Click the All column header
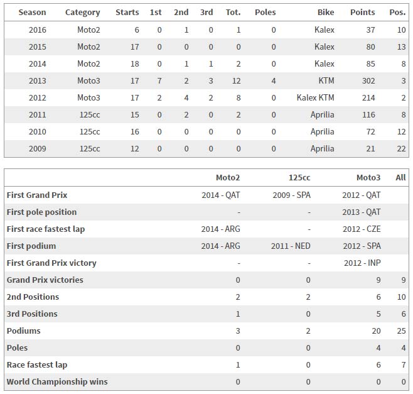413x394 pixels. pyautogui.click(x=400, y=177)
